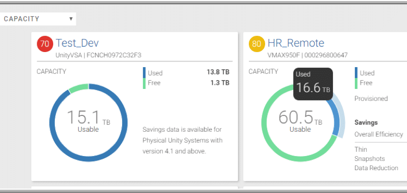Click the blue Used legend swatch for Test_Dev
The height and width of the screenshot is (193, 407).
coord(144,73)
